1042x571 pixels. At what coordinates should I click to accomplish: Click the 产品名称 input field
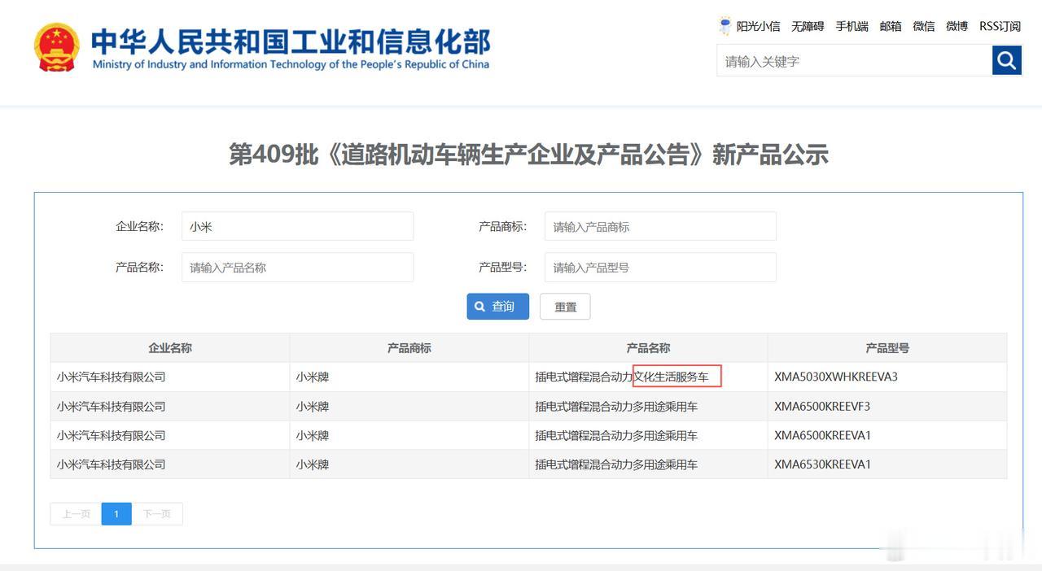[x=297, y=267]
